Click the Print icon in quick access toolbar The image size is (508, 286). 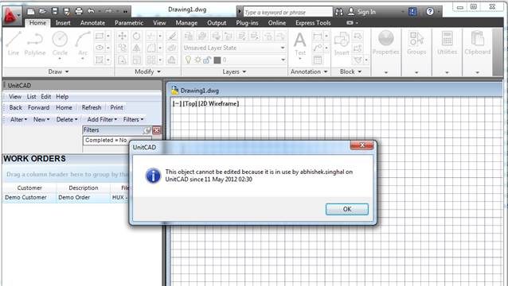coord(79,12)
